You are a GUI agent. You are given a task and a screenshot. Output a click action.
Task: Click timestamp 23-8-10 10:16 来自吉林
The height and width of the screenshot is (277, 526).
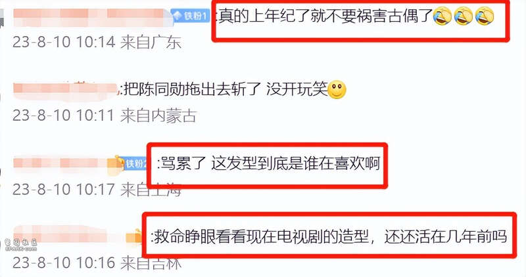pos(97,263)
